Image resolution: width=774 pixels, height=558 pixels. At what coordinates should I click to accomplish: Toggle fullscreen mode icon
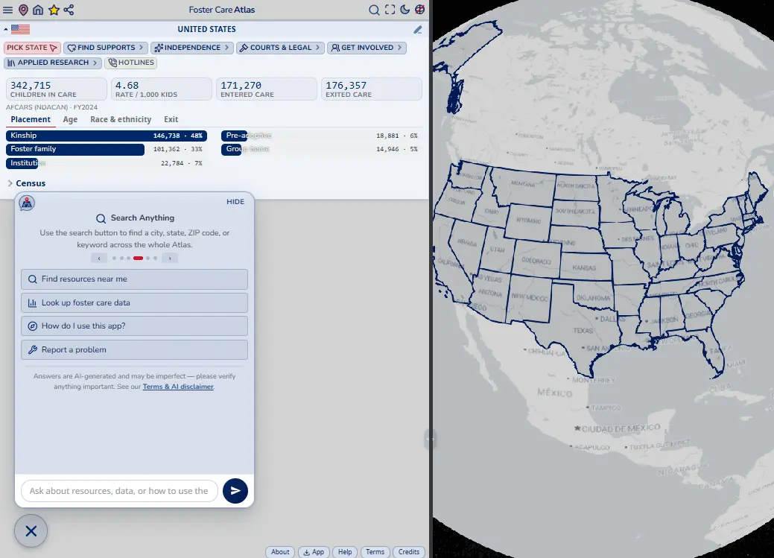tap(390, 10)
